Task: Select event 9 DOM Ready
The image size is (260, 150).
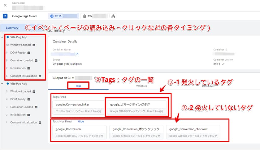Action: coord(18,53)
